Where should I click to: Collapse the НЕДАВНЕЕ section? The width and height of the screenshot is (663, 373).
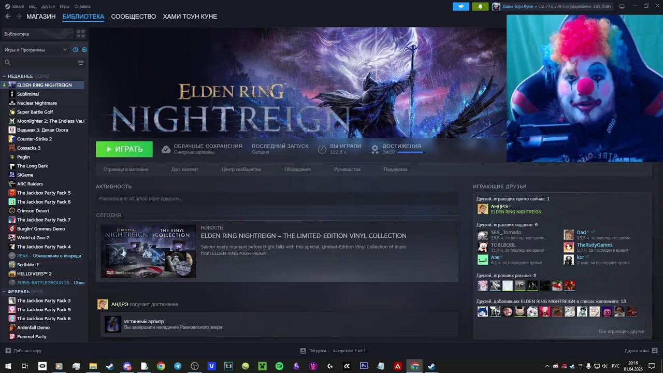point(5,76)
